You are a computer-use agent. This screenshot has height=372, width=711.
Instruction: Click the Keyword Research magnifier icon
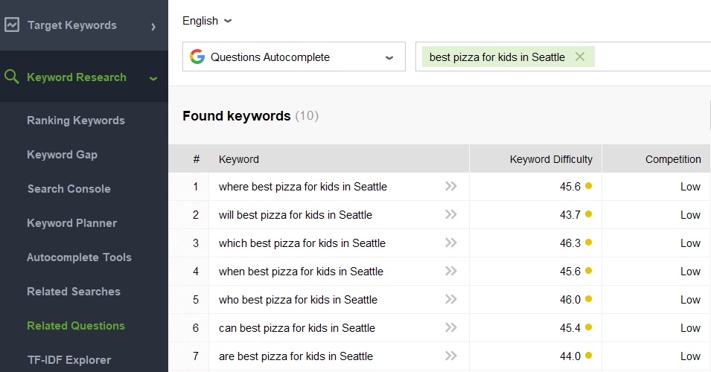(x=12, y=77)
